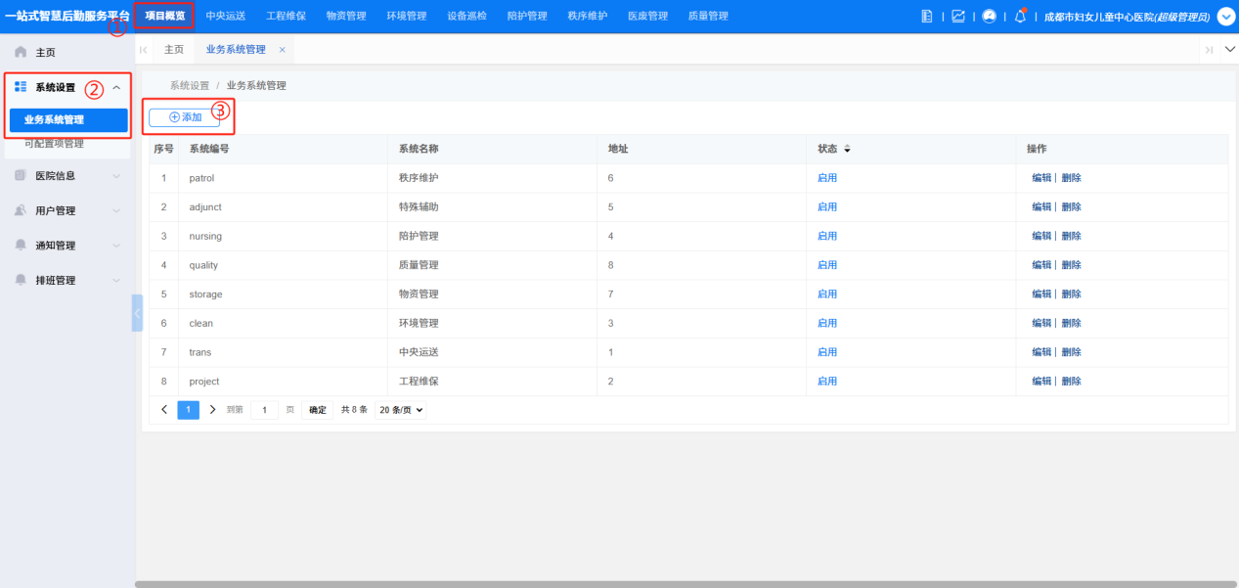The image size is (1239, 588).
Task: Click the 医院信息 sidebar icon
Action: [21, 176]
